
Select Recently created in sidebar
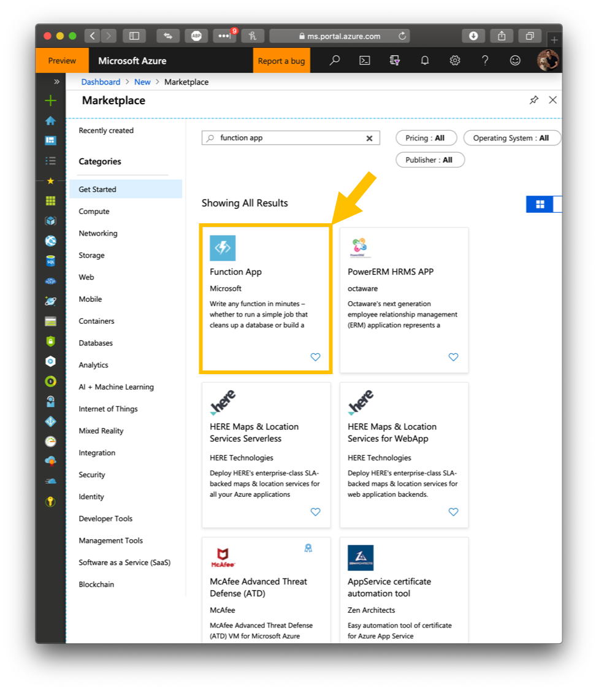coord(106,130)
